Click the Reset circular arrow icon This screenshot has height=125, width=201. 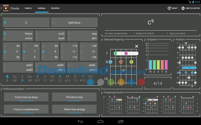tap(169, 8)
